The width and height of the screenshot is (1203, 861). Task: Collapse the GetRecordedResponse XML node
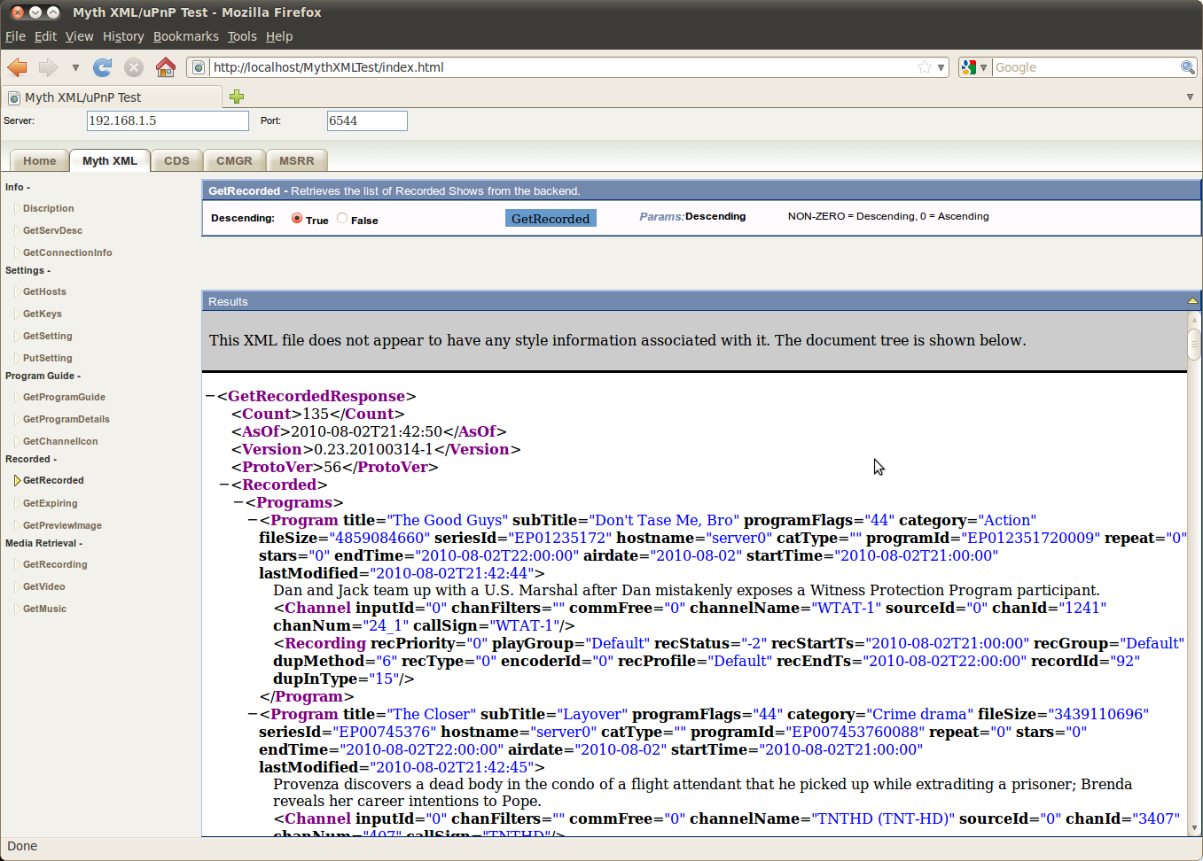pos(210,397)
